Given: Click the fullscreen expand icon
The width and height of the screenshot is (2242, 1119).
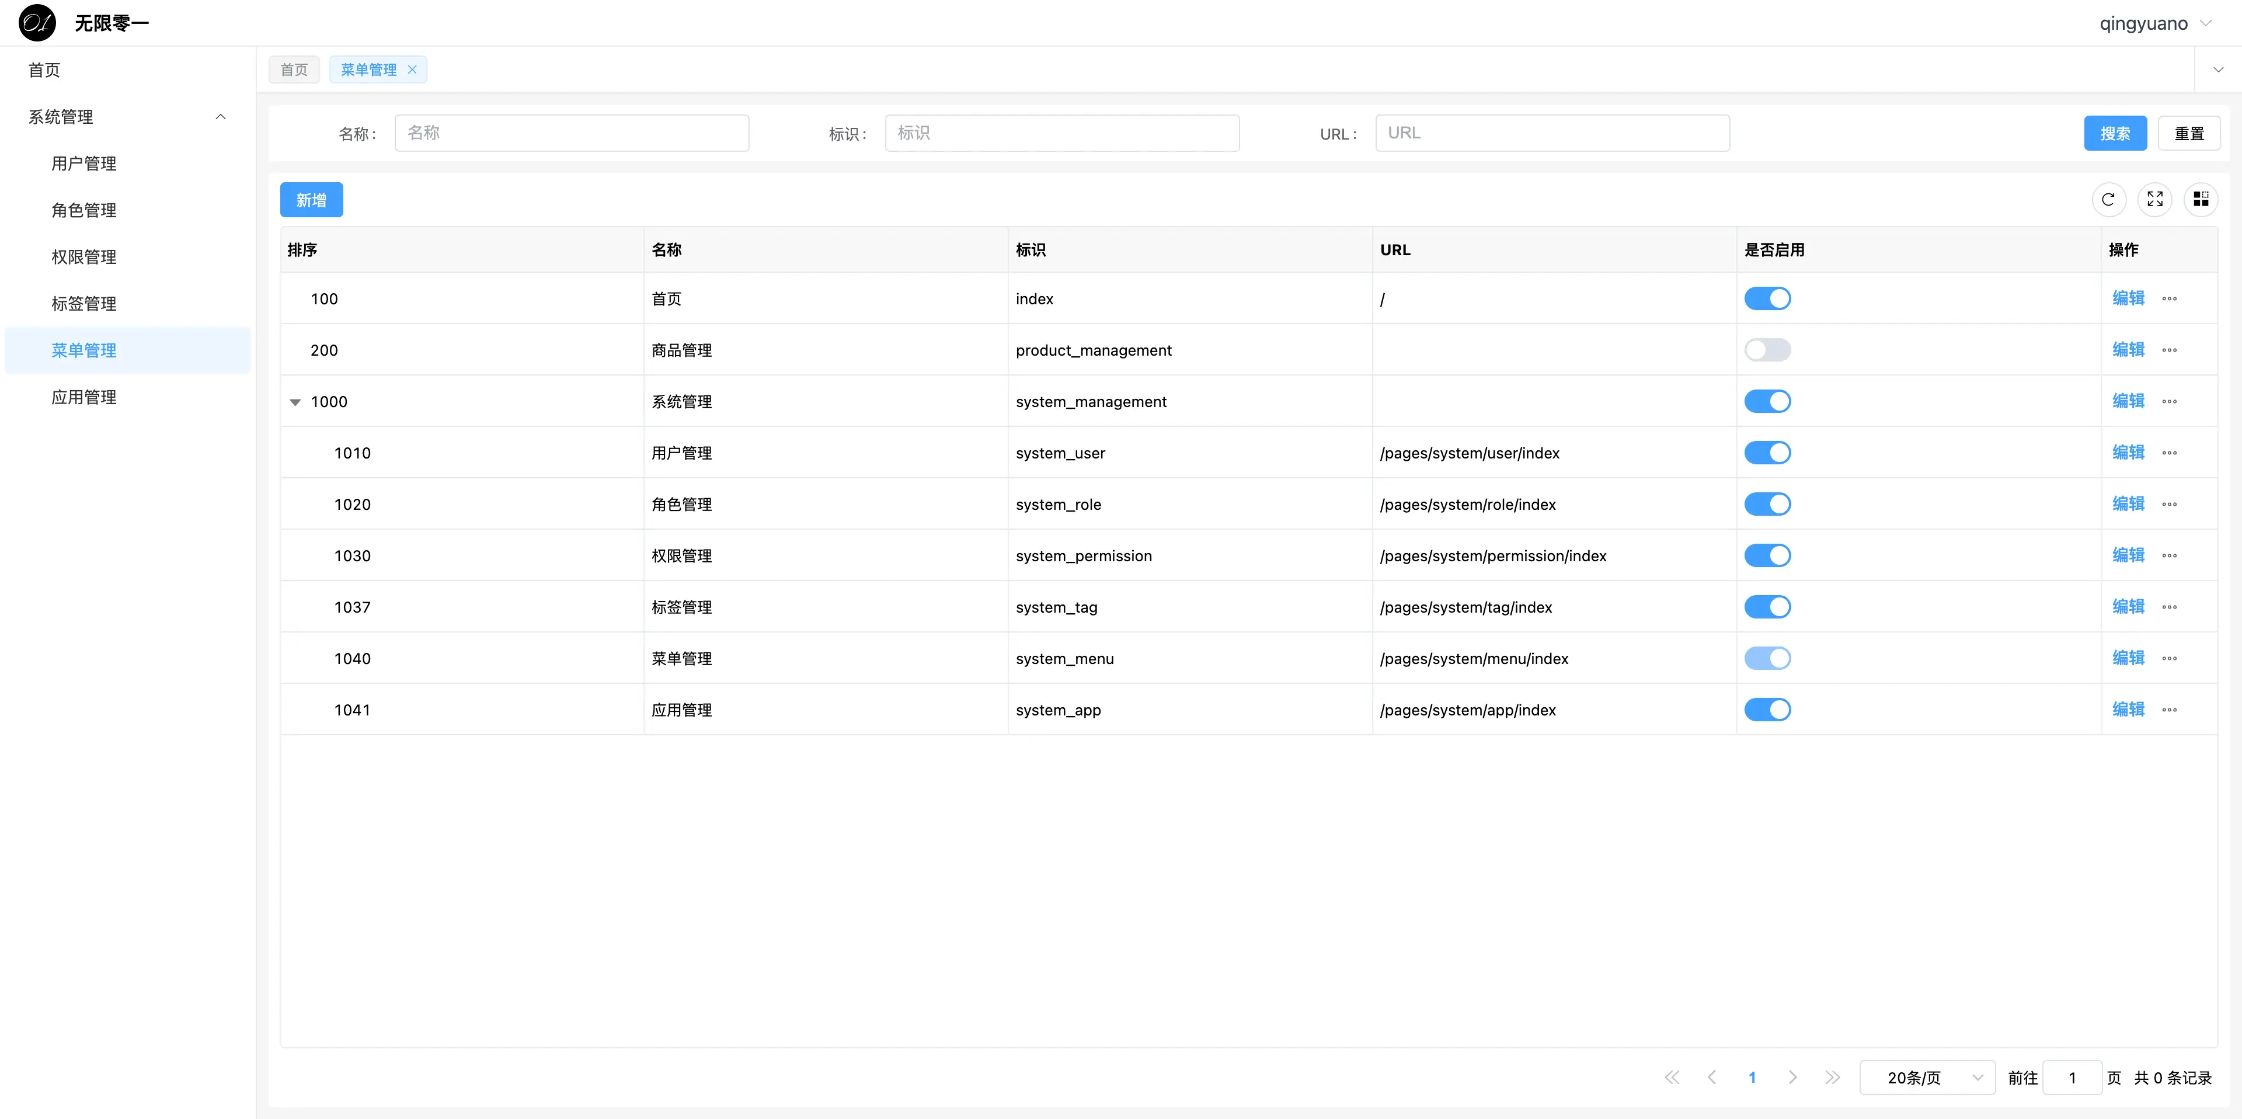Looking at the screenshot, I should coord(2154,199).
